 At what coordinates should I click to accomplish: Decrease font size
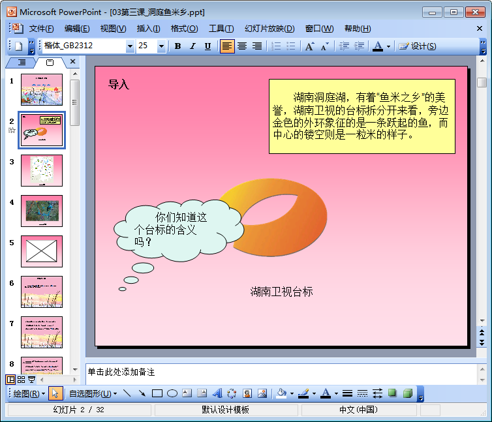pyautogui.click(x=325, y=46)
